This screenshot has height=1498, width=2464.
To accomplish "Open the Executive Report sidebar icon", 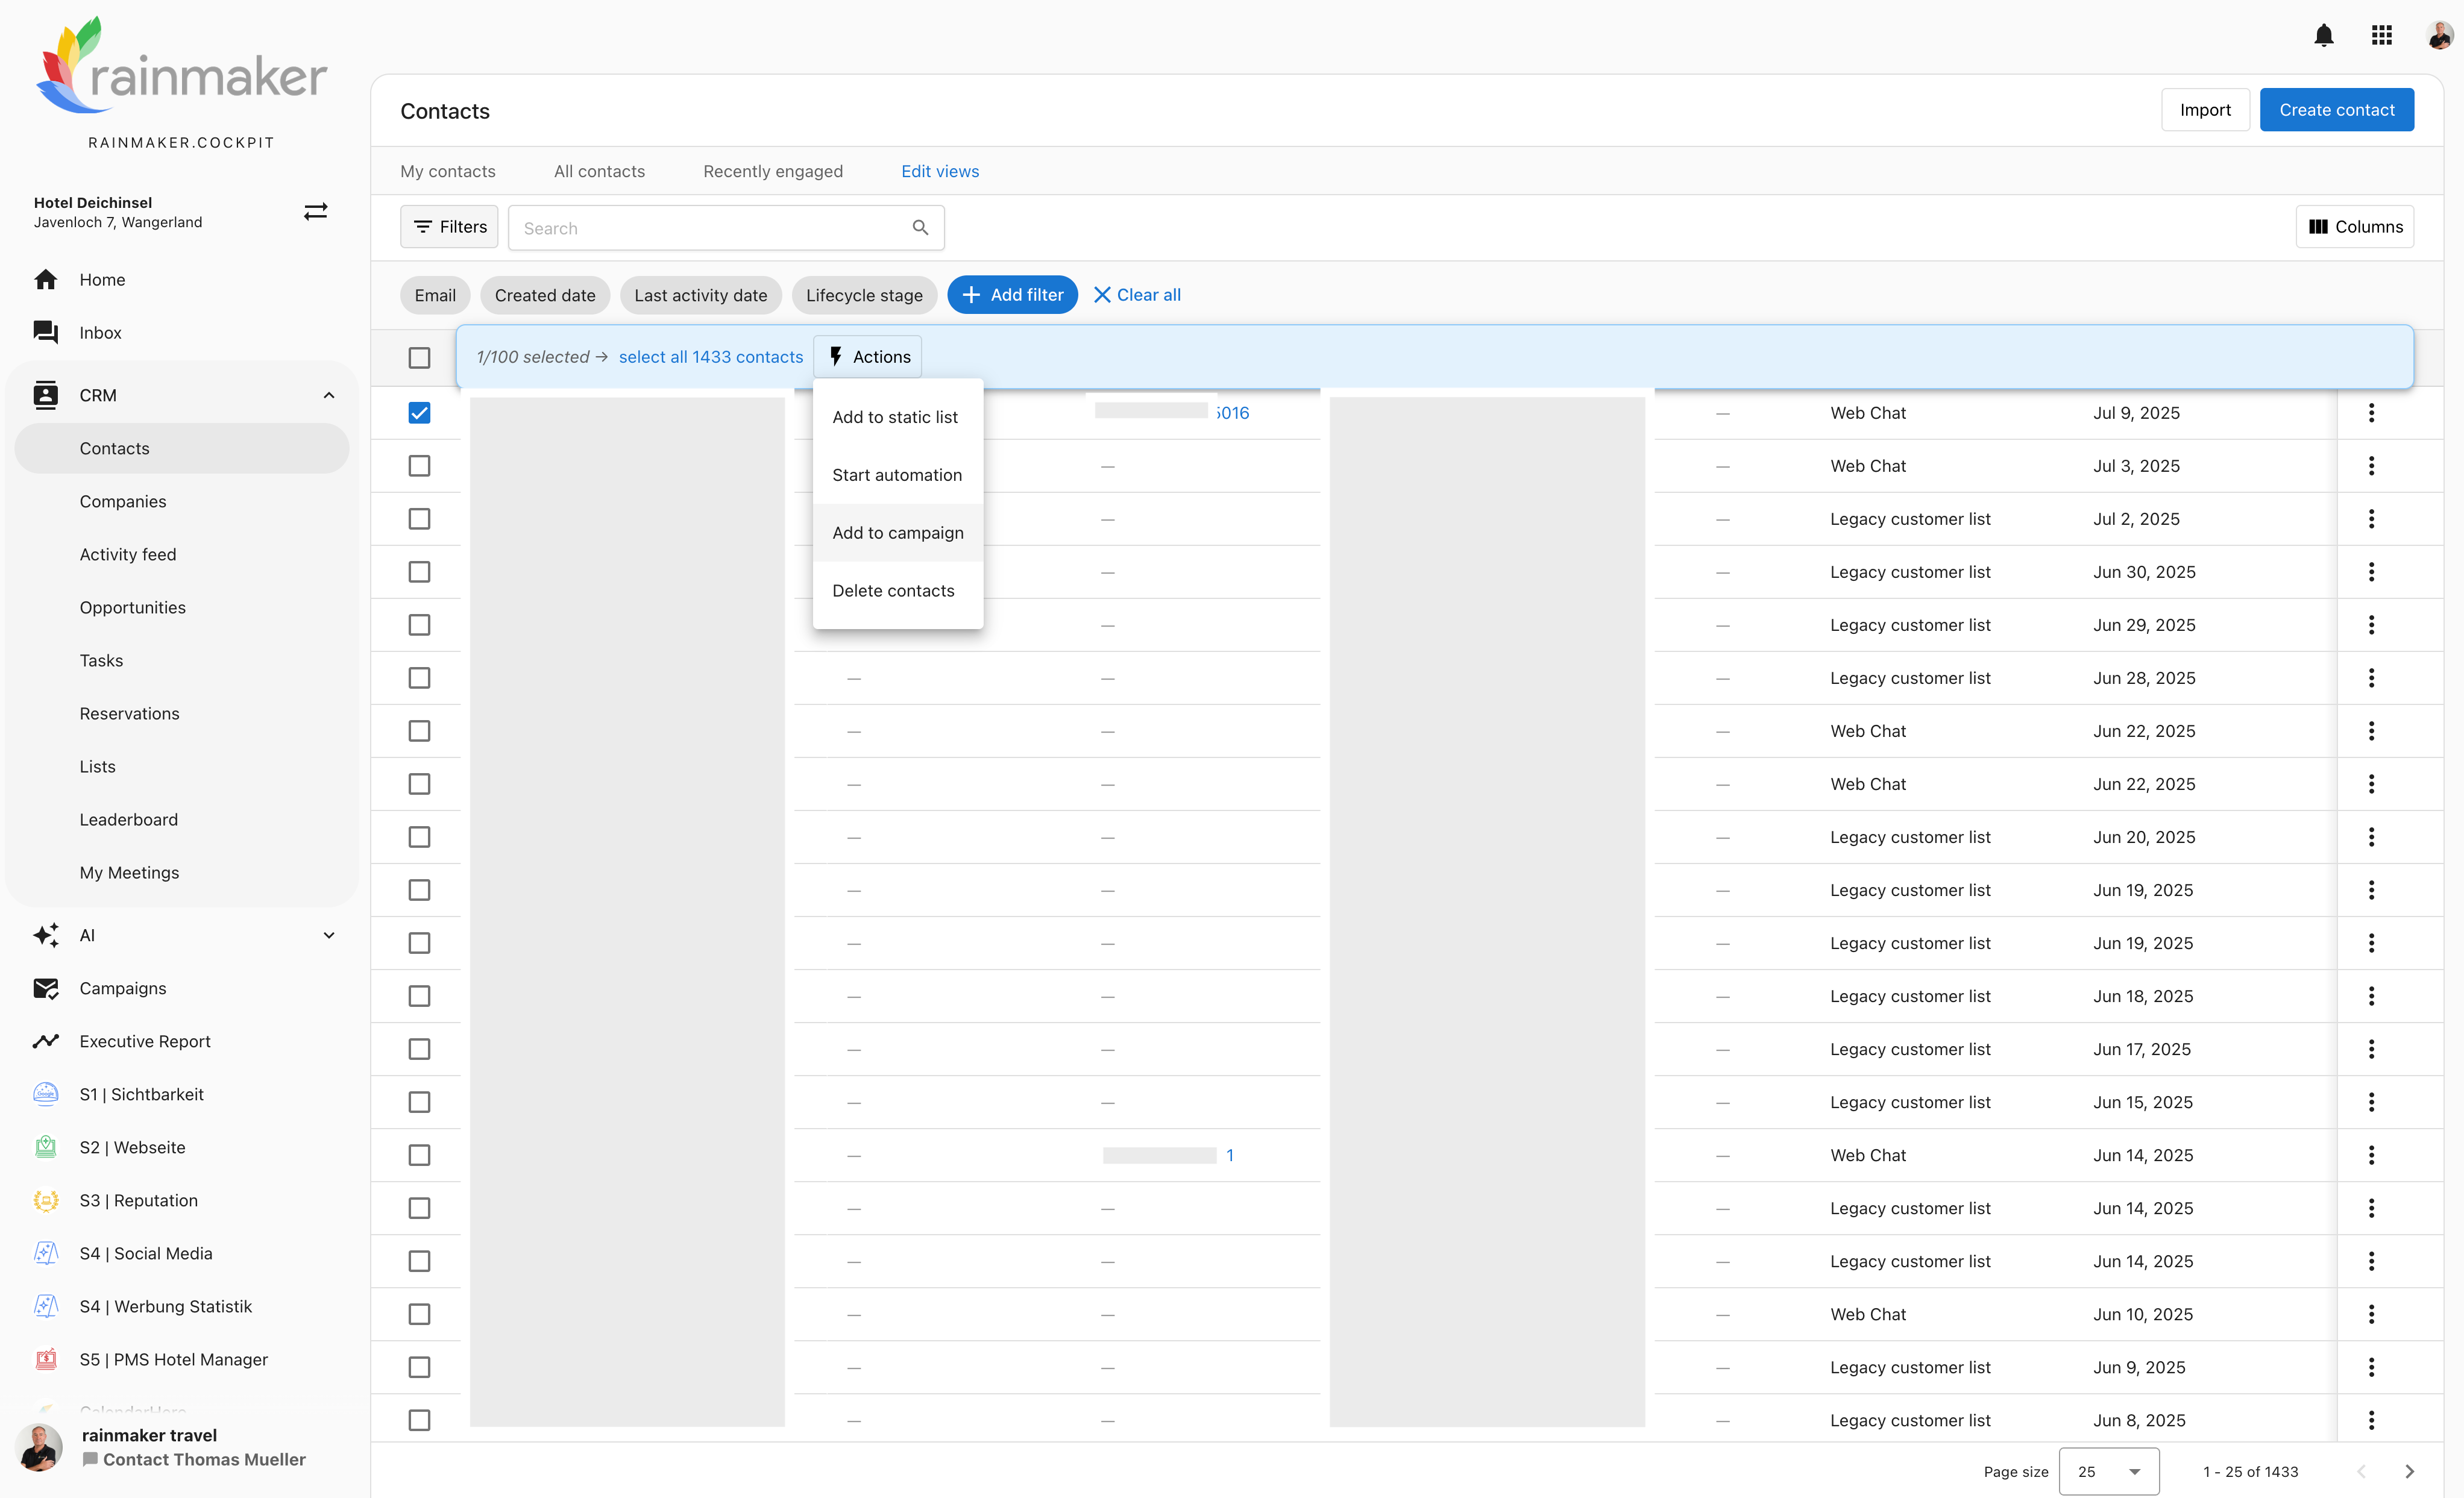I will [46, 1041].
